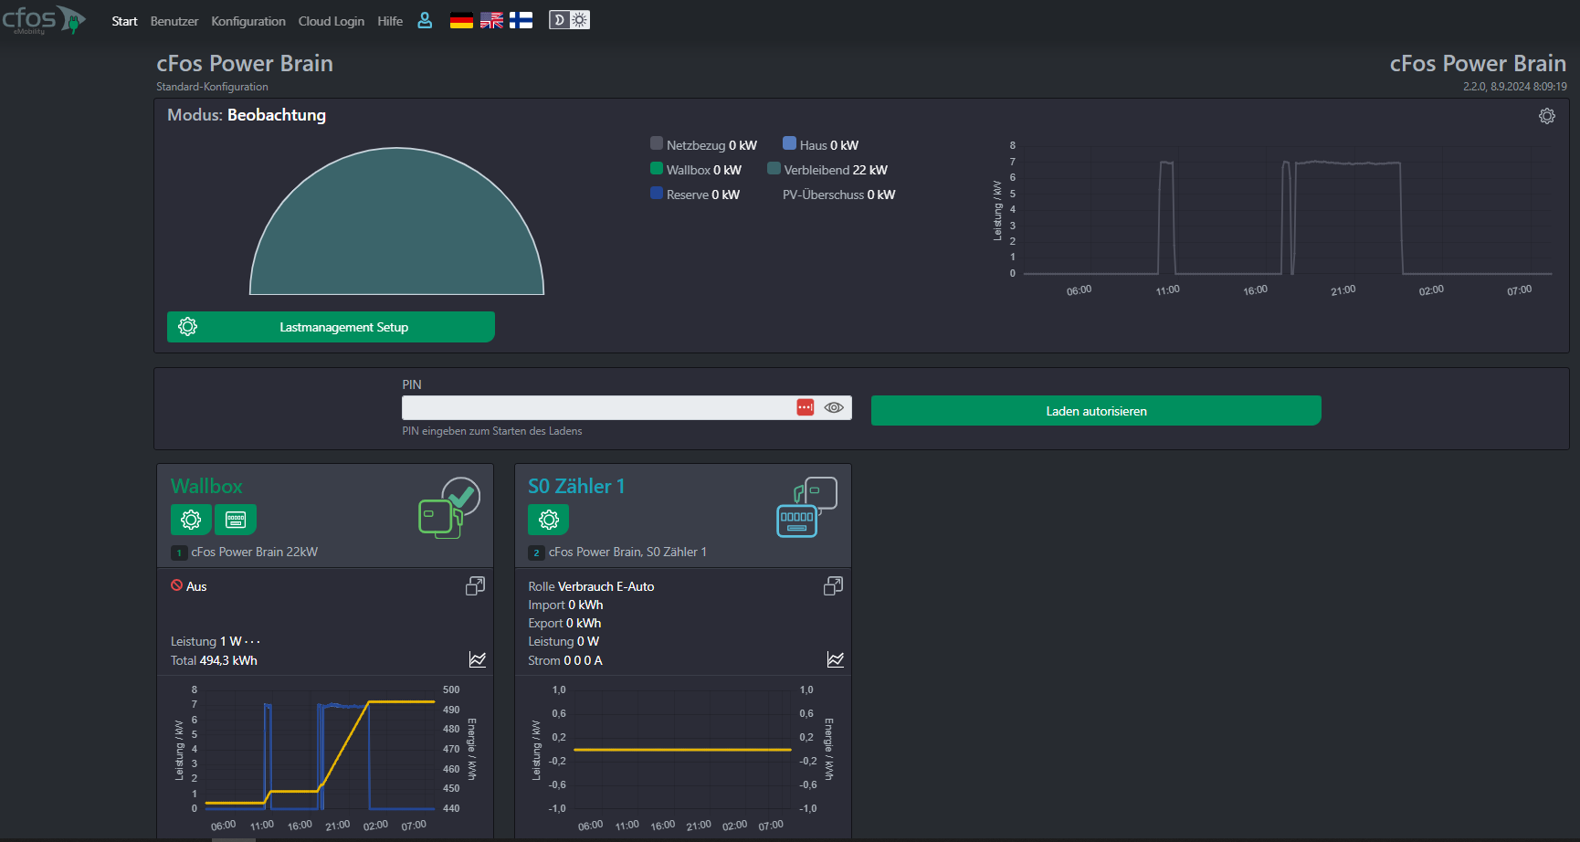
Task: Click device number 2 badge on S0 Zähler
Action: (536, 553)
